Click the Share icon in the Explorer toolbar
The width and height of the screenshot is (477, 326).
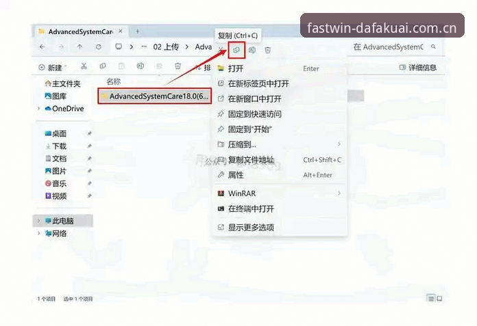159,66
